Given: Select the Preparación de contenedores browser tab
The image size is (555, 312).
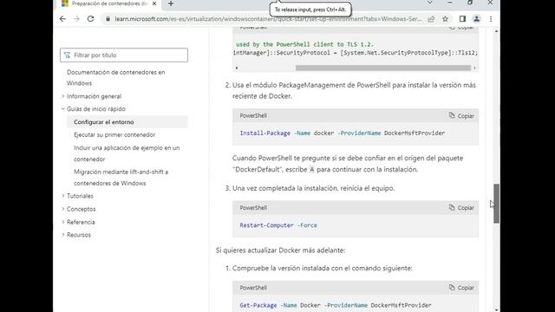Looking at the screenshot, I should [x=109, y=3].
